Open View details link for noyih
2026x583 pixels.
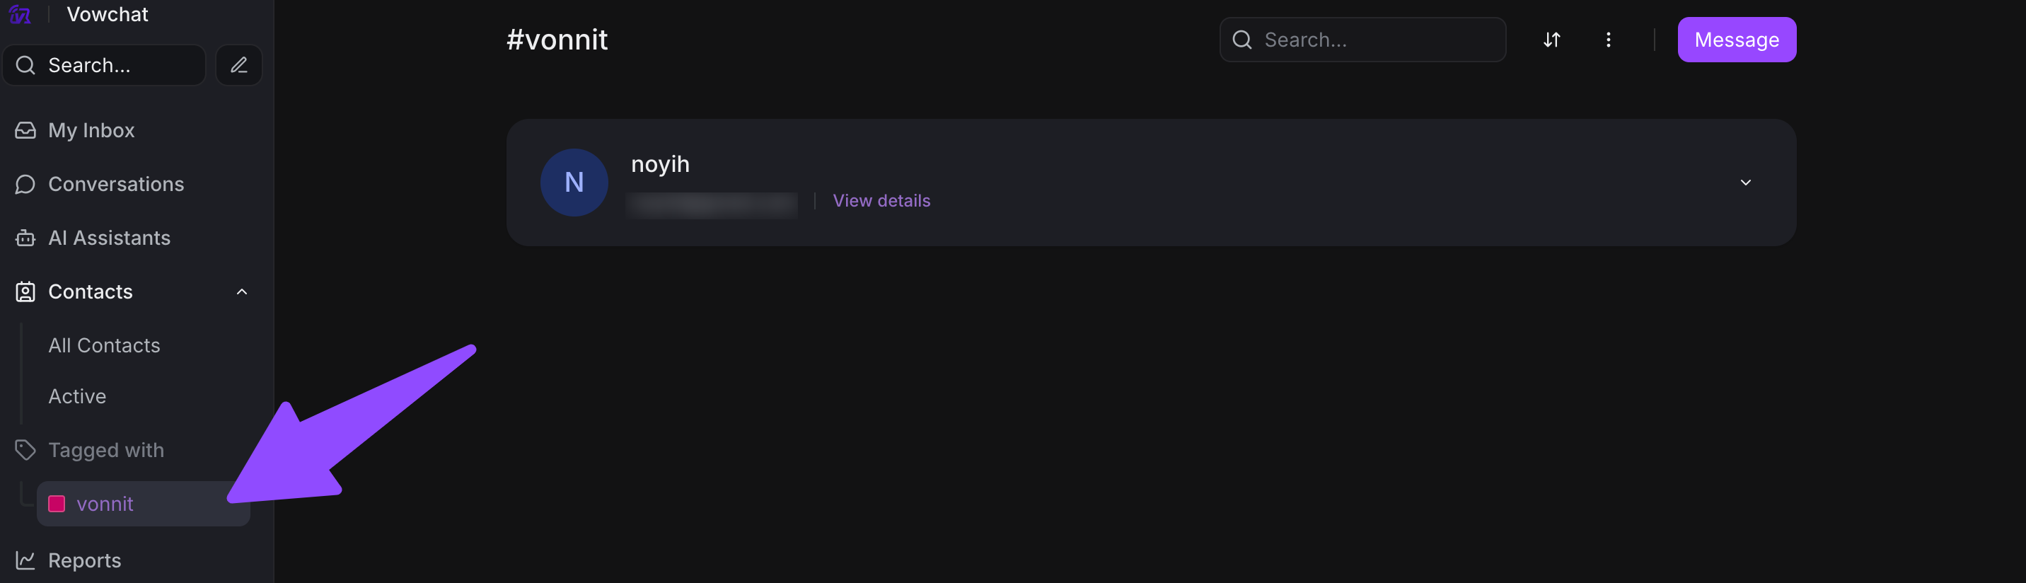(881, 201)
